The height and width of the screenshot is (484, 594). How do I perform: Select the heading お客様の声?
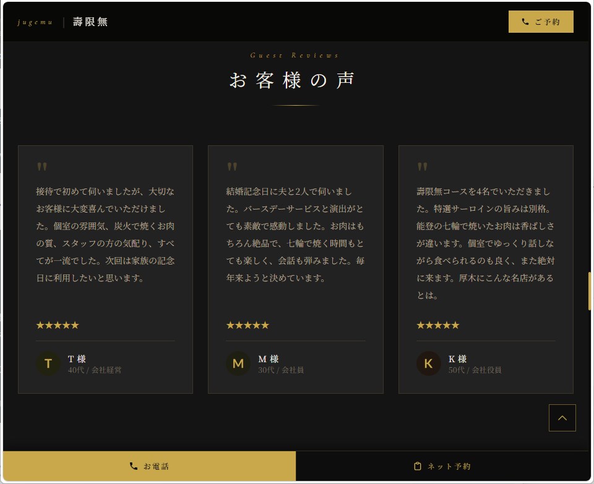(x=291, y=80)
